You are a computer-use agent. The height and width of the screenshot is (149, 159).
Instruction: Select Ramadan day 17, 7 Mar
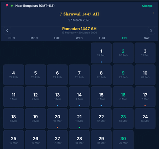pyautogui.click(x=145, y=97)
